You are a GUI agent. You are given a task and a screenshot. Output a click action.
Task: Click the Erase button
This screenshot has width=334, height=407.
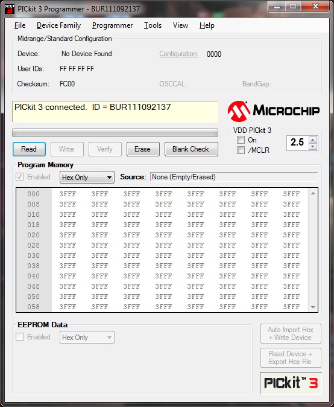click(x=143, y=149)
